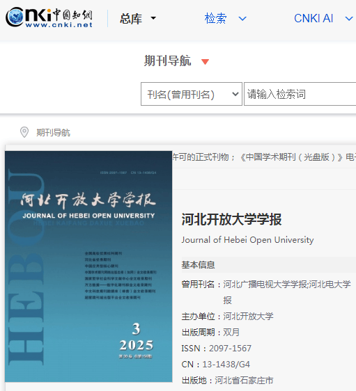Select the CN value 13-1438/G4
This screenshot has width=356, height=391.
(x=226, y=365)
